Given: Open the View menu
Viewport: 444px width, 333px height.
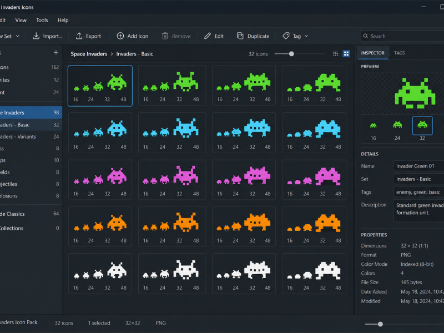Looking at the screenshot, I should click(21, 20).
